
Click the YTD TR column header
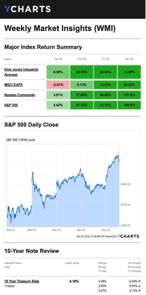click(82, 59)
